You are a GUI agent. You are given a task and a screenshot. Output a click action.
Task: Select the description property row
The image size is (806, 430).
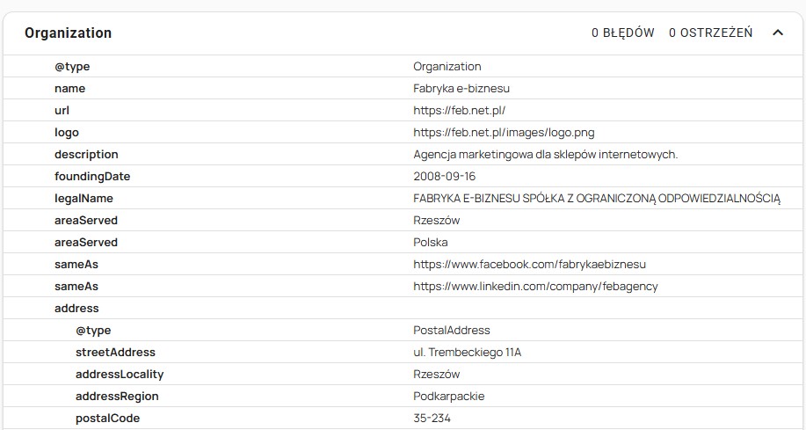click(86, 155)
